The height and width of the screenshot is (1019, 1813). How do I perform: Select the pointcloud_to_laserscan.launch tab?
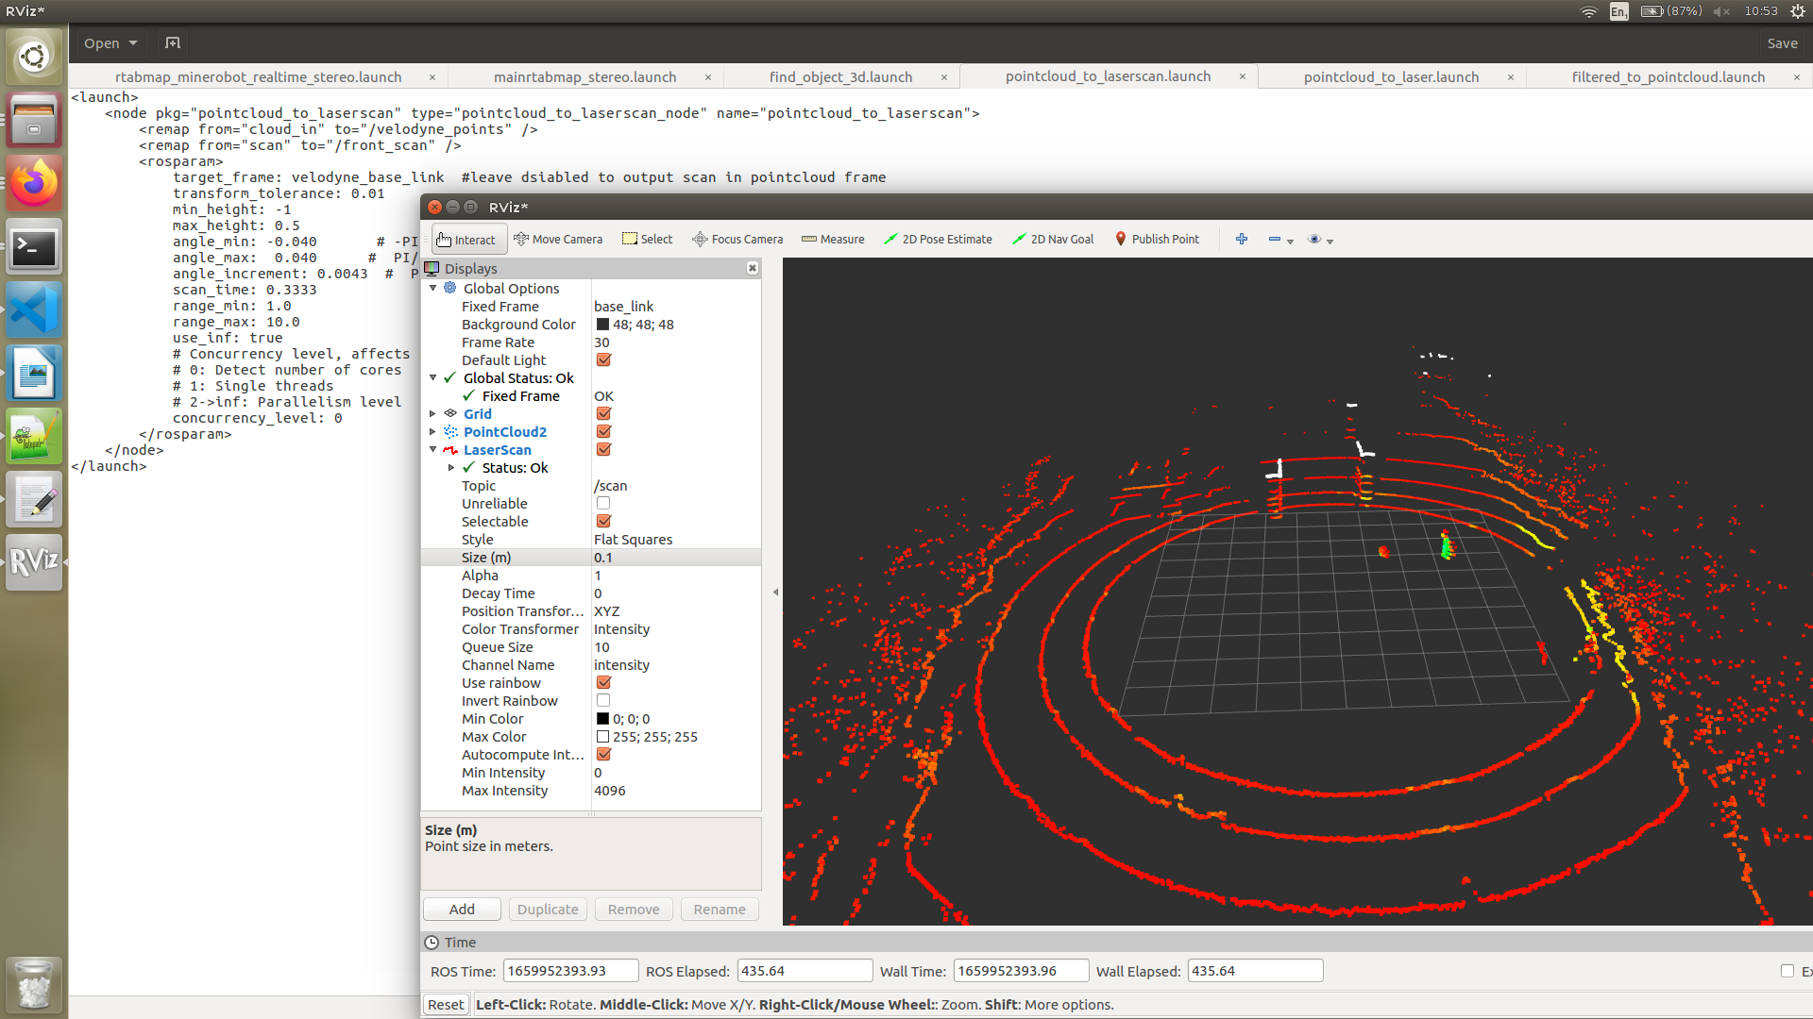pos(1108,76)
